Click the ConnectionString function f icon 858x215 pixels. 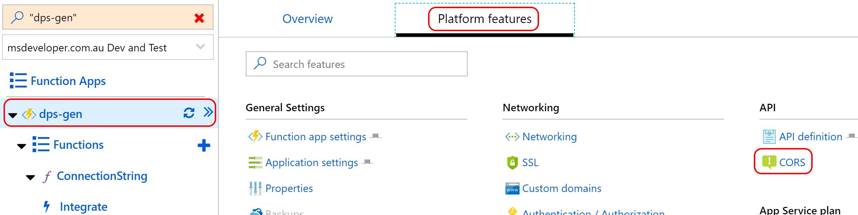pyautogui.click(x=46, y=176)
